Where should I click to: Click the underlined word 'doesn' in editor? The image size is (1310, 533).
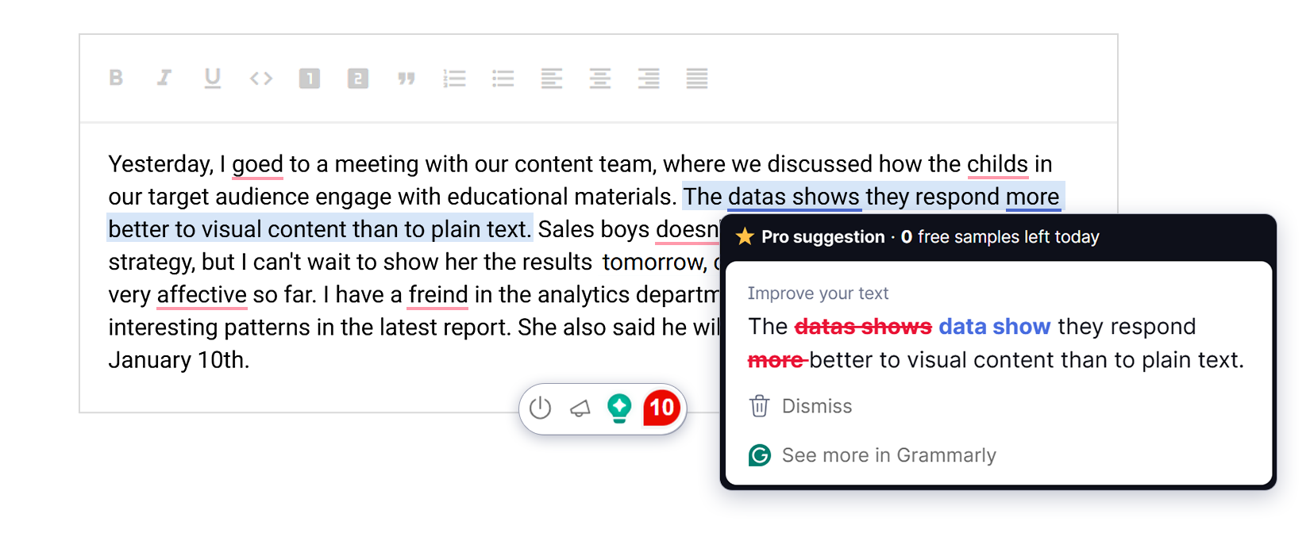(688, 230)
